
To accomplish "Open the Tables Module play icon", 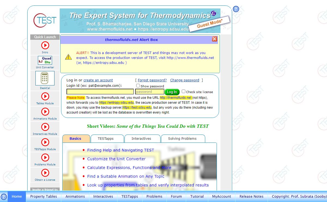I will [x=45, y=96].
